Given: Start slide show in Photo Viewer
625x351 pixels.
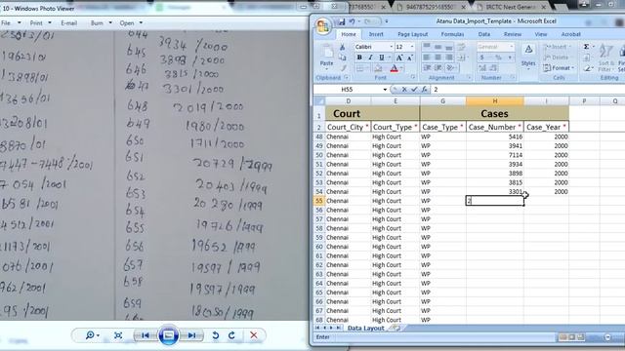Looking at the screenshot, I should pos(169,335).
